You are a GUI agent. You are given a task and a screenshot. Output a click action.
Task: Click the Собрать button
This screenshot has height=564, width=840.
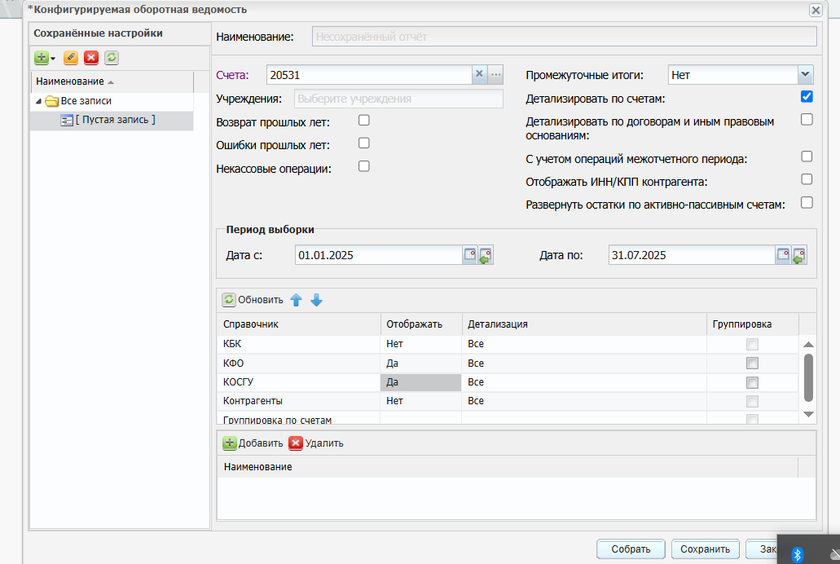(631, 549)
